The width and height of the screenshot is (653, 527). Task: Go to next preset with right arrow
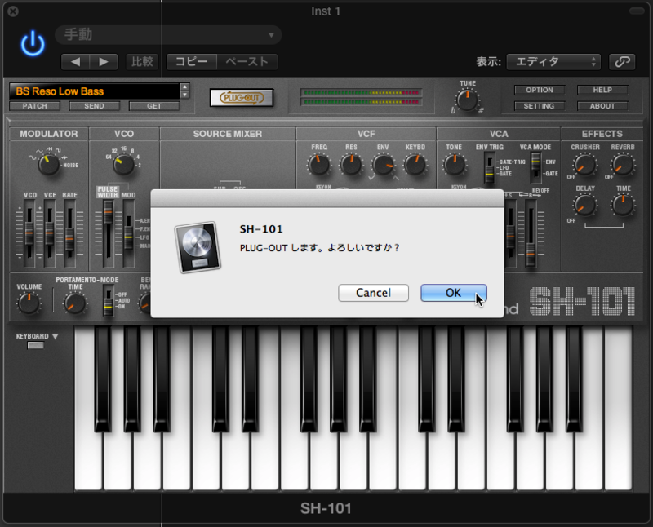(x=104, y=62)
